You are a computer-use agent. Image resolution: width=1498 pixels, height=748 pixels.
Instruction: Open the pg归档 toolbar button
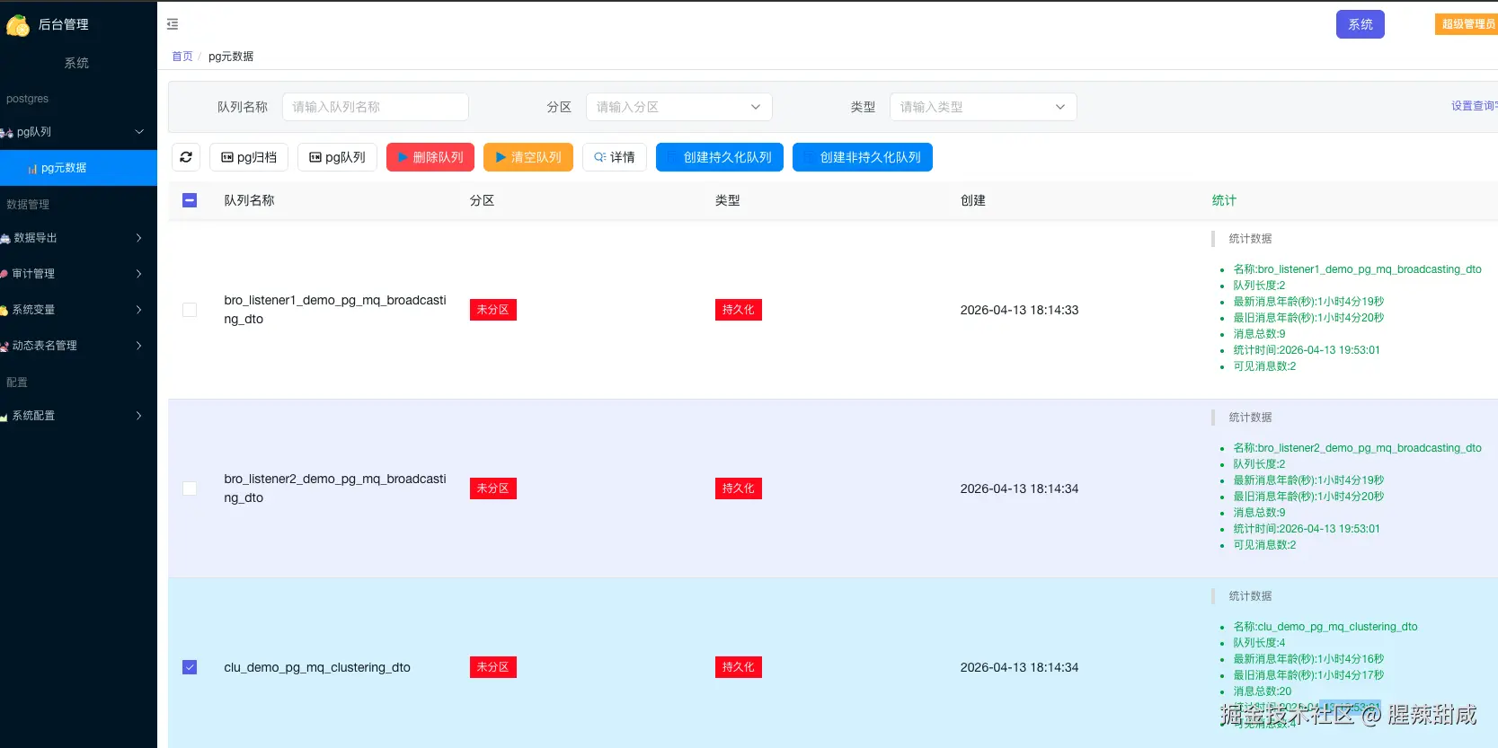(249, 157)
